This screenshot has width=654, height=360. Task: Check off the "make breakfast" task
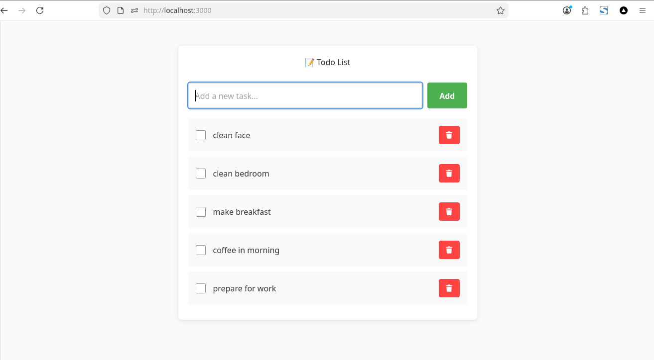click(x=200, y=211)
